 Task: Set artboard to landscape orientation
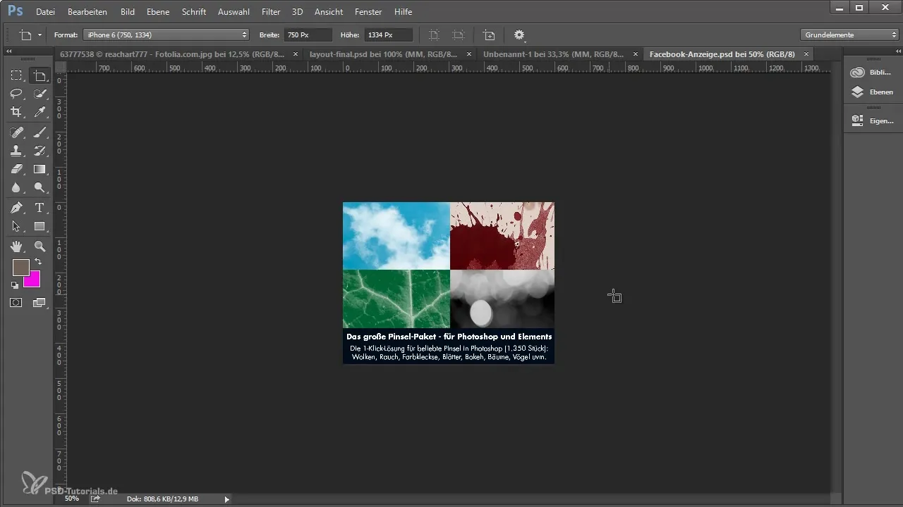coord(459,35)
